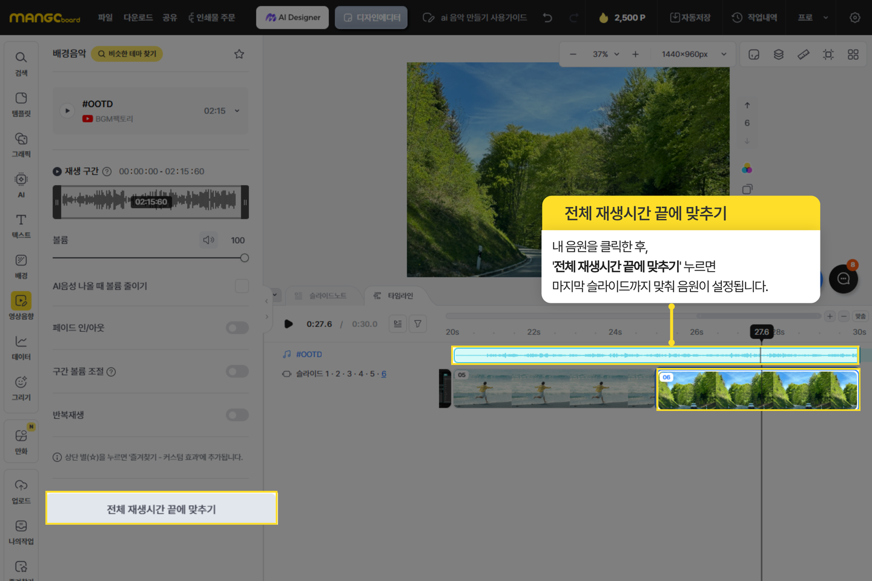This screenshot has height=581, width=872.
Task: Click the 맞춤 timeline fit button
Action: point(860,316)
